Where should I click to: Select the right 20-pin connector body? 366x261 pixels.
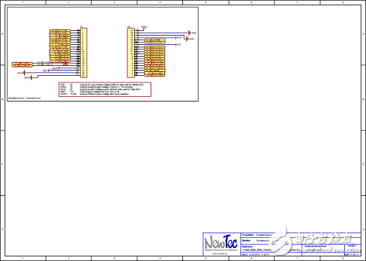coord(131,53)
